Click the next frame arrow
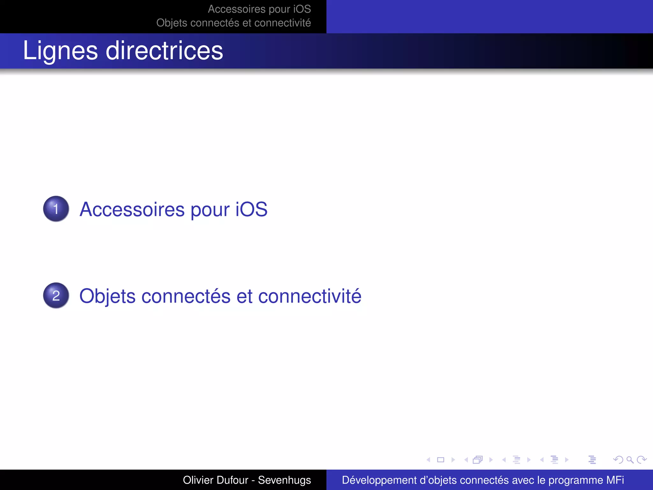 tap(491, 460)
